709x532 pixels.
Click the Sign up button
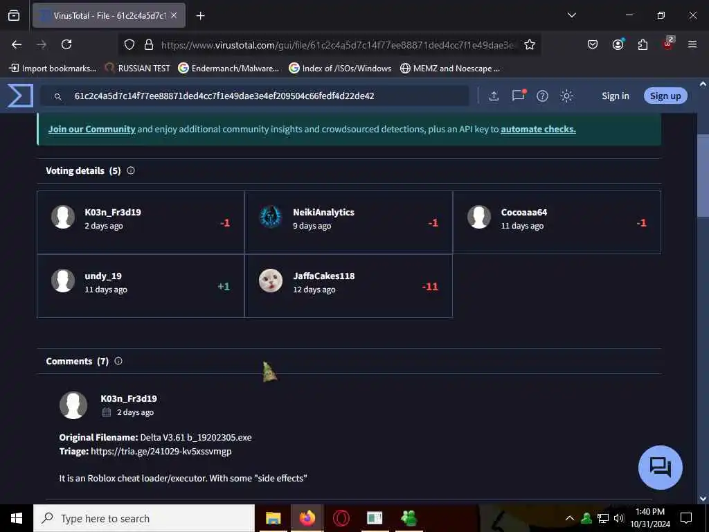[665, 96]
